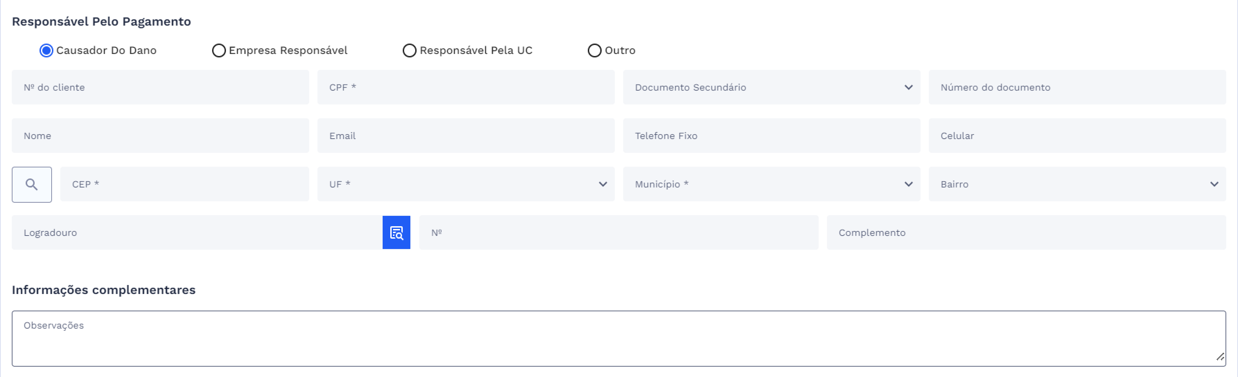This screenshot has height=377, width=1238.
Task: Expand the Bairro dropdown
Action: pos(1215,184)
